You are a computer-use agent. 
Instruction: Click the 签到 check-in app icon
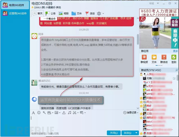coord(174,57)
